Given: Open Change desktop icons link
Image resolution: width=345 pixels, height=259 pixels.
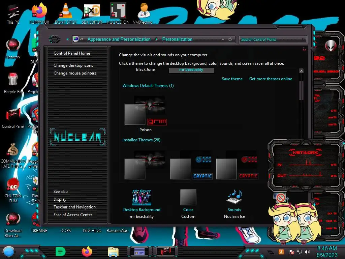Looking at the screenshot, I should point(73,65).
